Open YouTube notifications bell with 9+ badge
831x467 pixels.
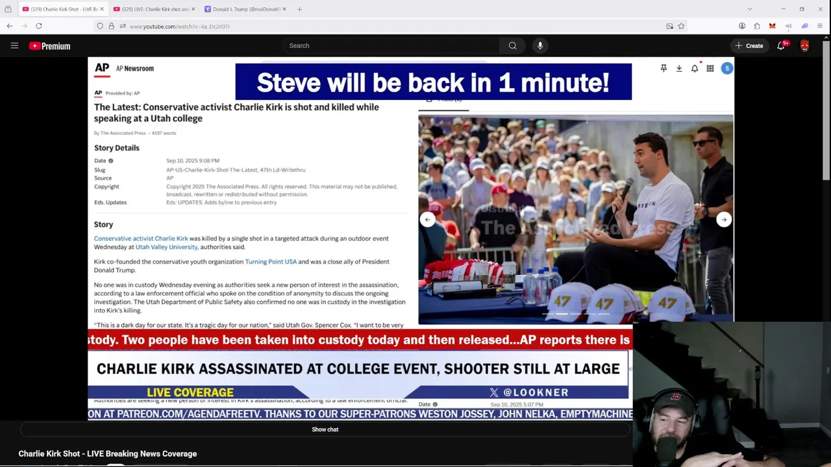(781, 45)
